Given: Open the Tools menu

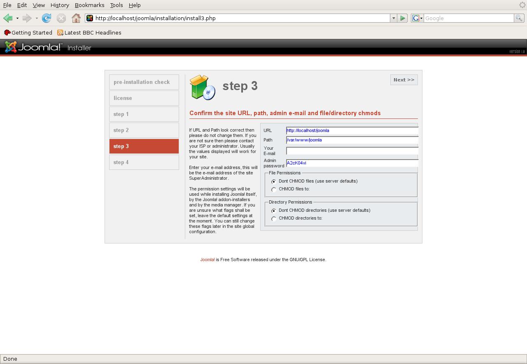Looking at the screenshot, I should pyautogui.click(x=117, y=5).
